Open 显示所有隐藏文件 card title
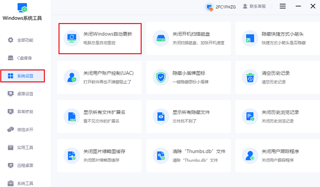 191,112
